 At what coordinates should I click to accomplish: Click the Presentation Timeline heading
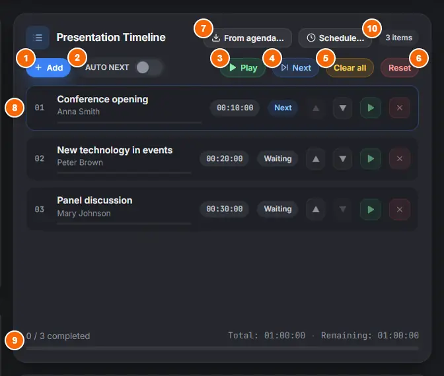tap(111, 38)
